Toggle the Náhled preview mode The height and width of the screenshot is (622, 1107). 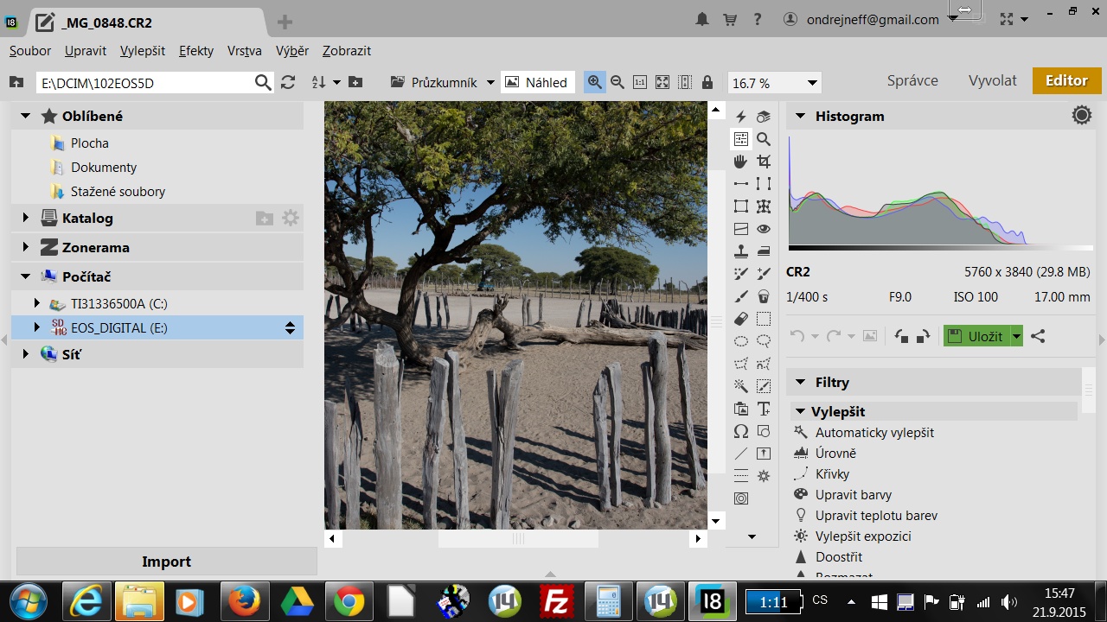pos(537,82)
